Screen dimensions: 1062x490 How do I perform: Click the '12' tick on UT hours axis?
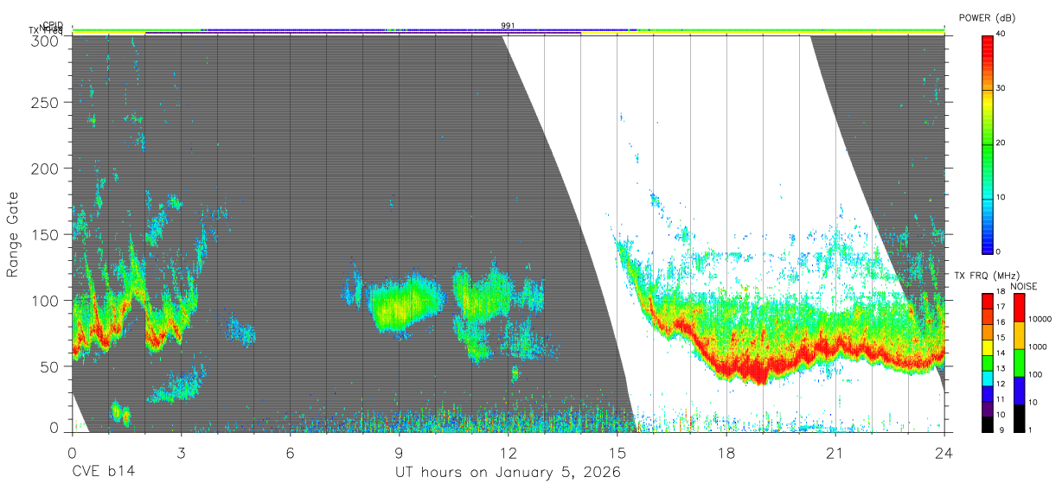[x=508, y=453]
